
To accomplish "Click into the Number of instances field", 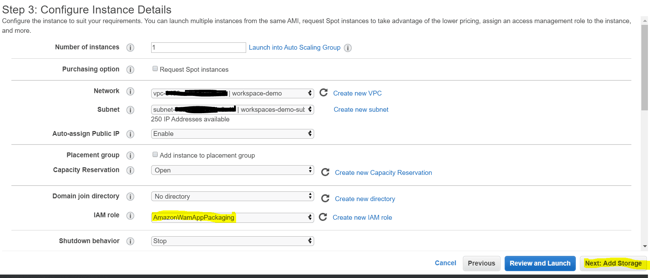I will coord(198,48).
